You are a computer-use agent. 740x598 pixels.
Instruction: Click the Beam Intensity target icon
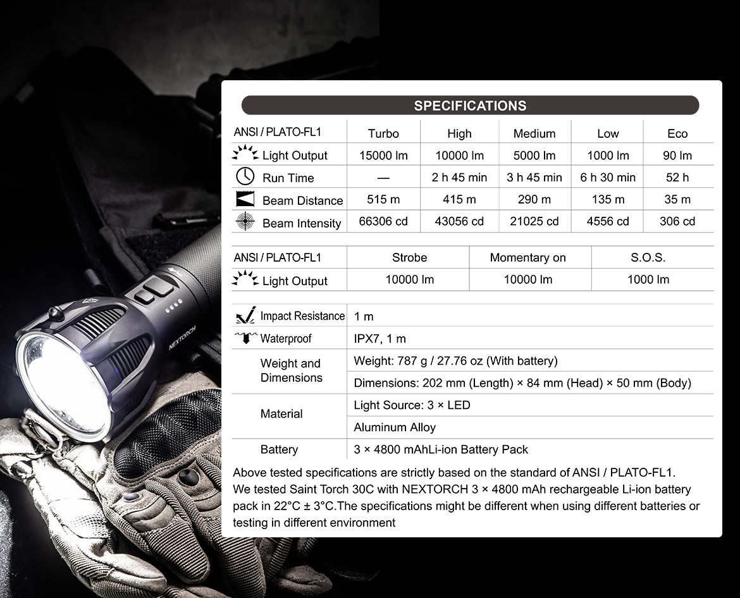click(x=245, y=221)
